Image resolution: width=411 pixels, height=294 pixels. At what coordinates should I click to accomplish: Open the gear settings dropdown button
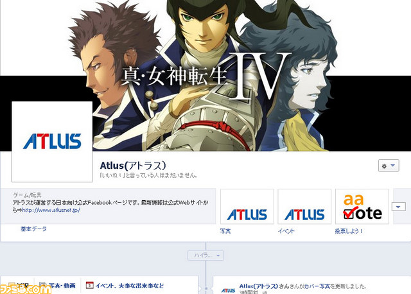389,166
